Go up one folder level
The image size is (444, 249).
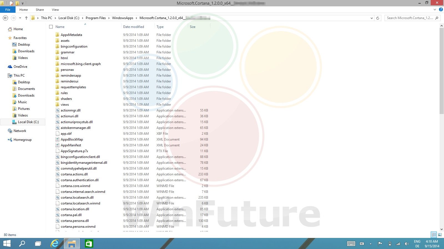pos(26,18)
